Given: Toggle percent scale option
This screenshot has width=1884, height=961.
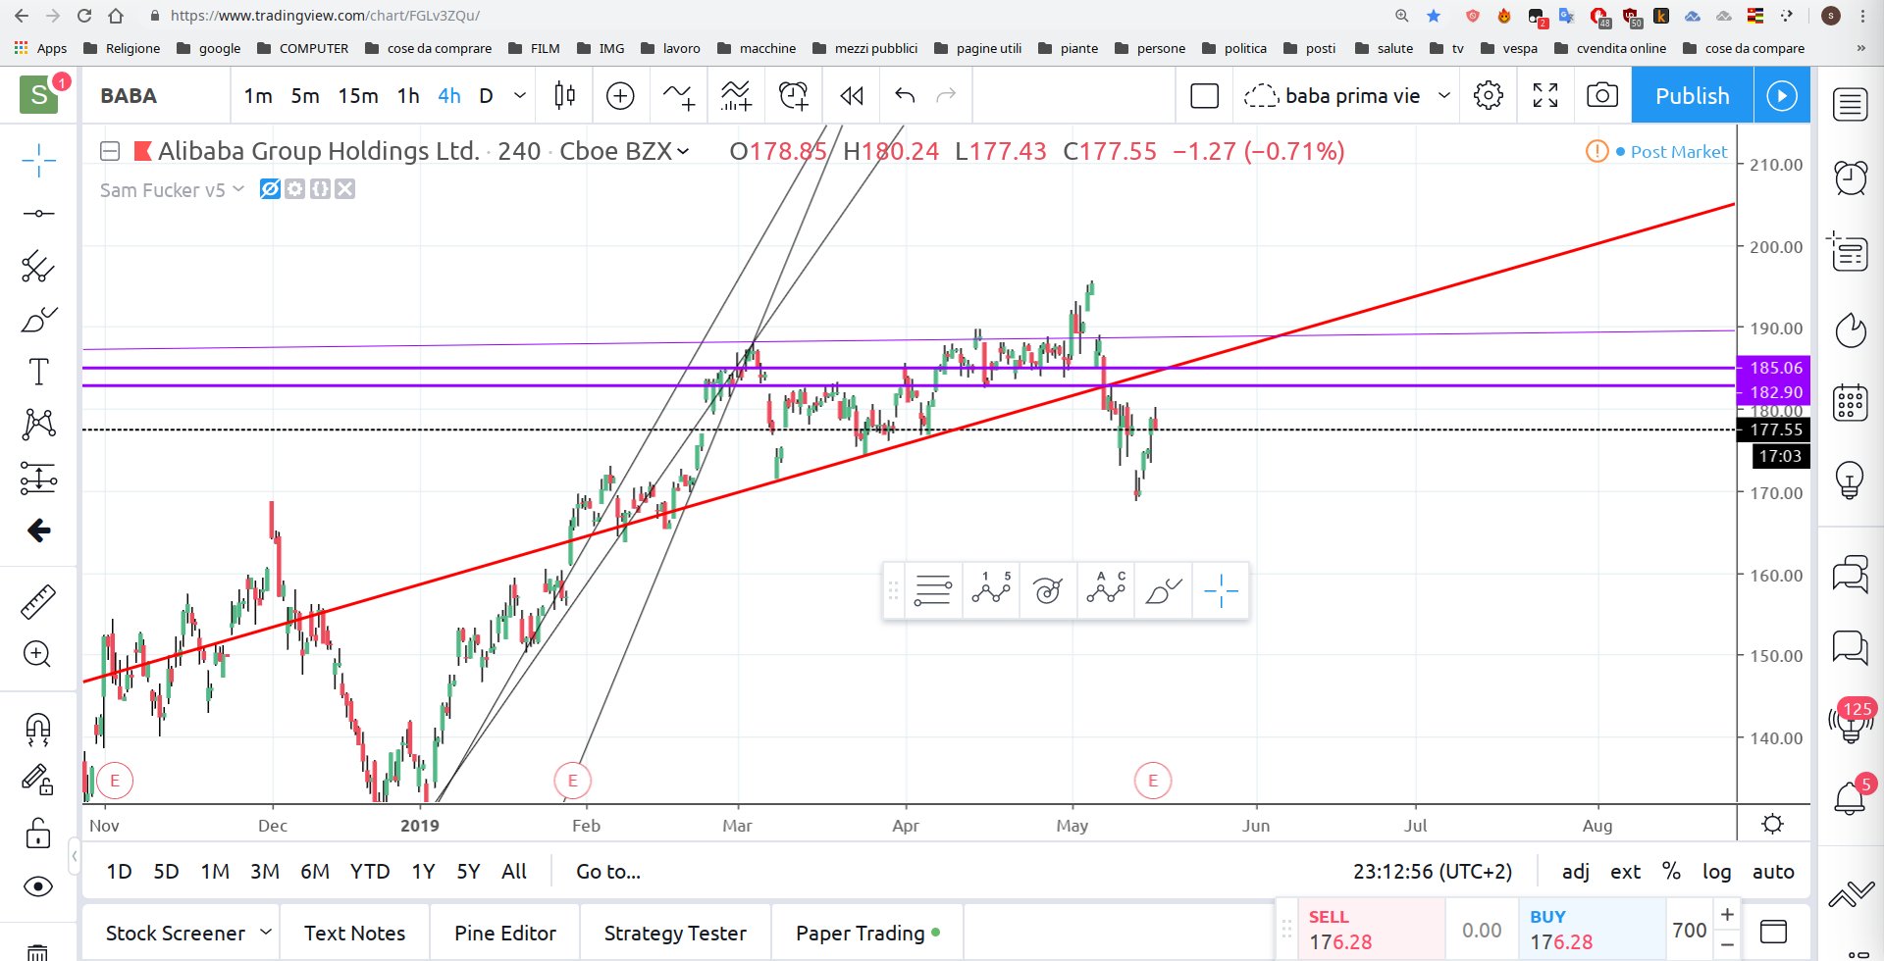Looking at the screenshot, I should pos(1671,871).
